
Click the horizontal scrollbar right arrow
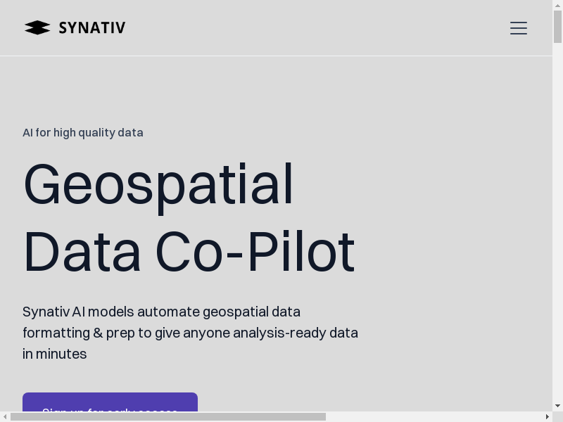(x=547, y=416)
